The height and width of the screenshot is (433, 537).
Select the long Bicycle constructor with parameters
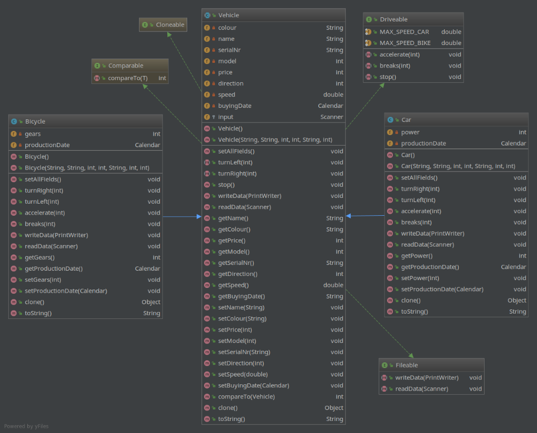(85, 168)
